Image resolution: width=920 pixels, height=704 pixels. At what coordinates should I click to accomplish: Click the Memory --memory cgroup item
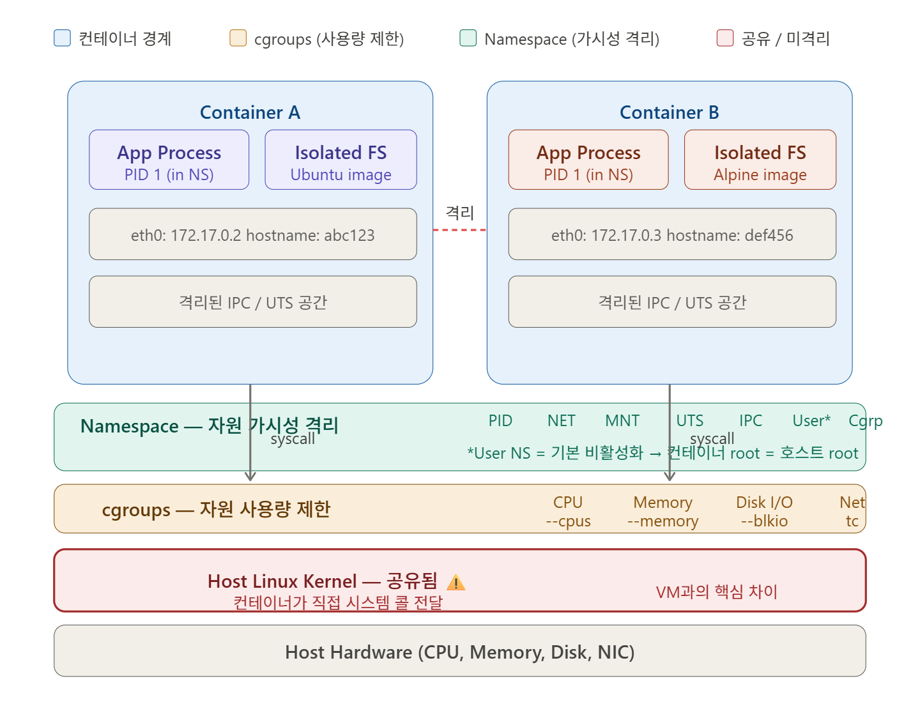pos(663,512)
